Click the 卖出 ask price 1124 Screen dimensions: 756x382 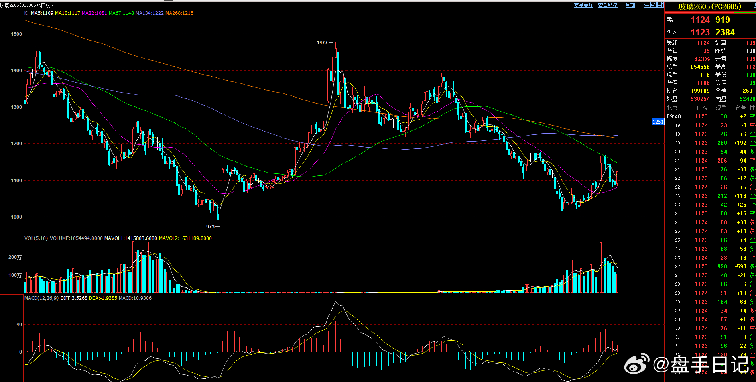pyautogui.click(x=700, y=20)
